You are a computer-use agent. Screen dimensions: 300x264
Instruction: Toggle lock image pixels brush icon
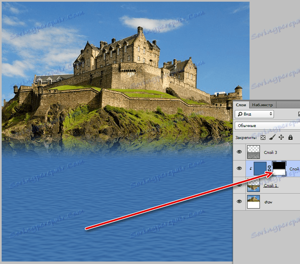click(x=272, y=137)
